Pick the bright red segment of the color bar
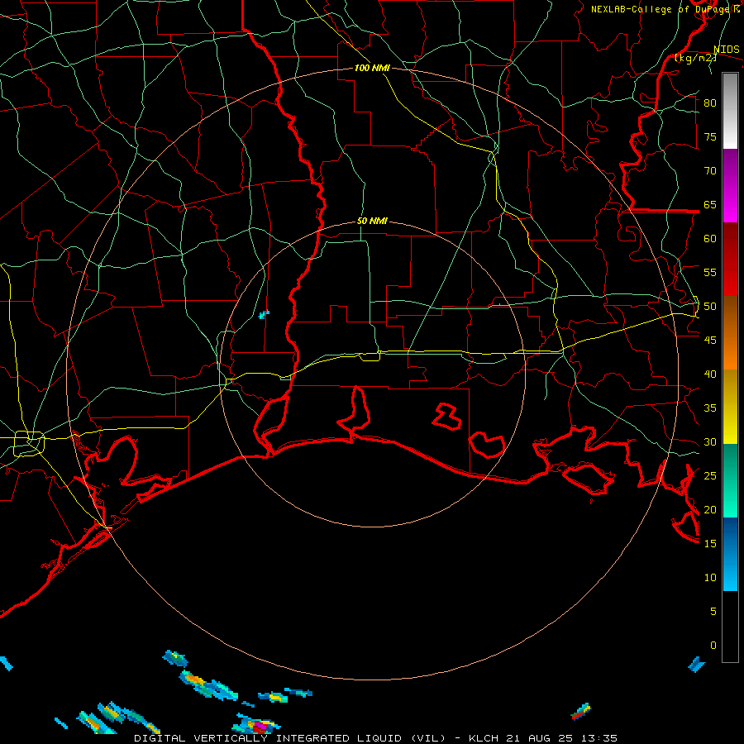This screenshot has height=744, width=744. [730, 259]
